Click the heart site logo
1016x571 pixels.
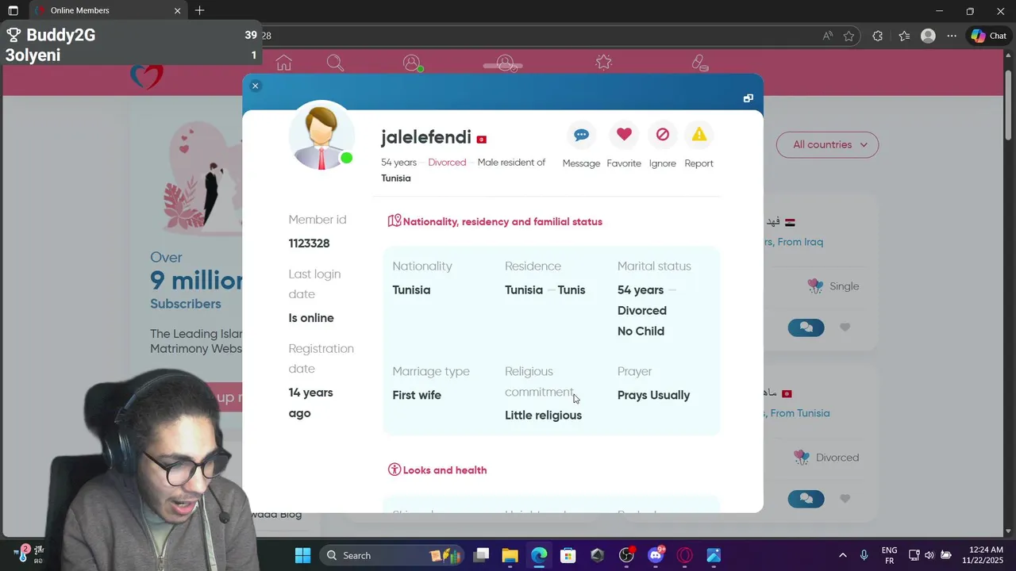click(x=147, y=78)
